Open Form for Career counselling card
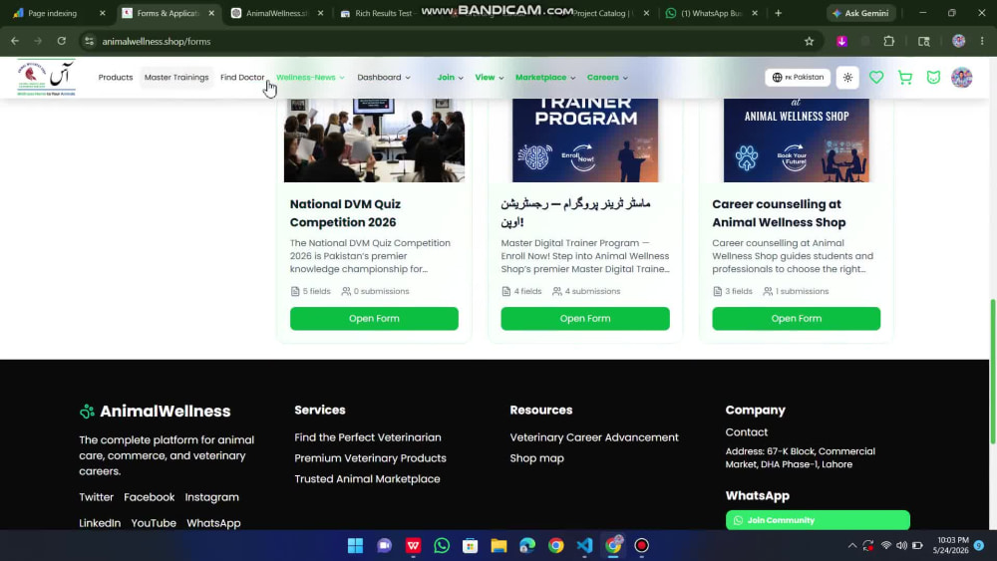The height and width of the screenshot is (561, 997). click(x=796, y=318)
